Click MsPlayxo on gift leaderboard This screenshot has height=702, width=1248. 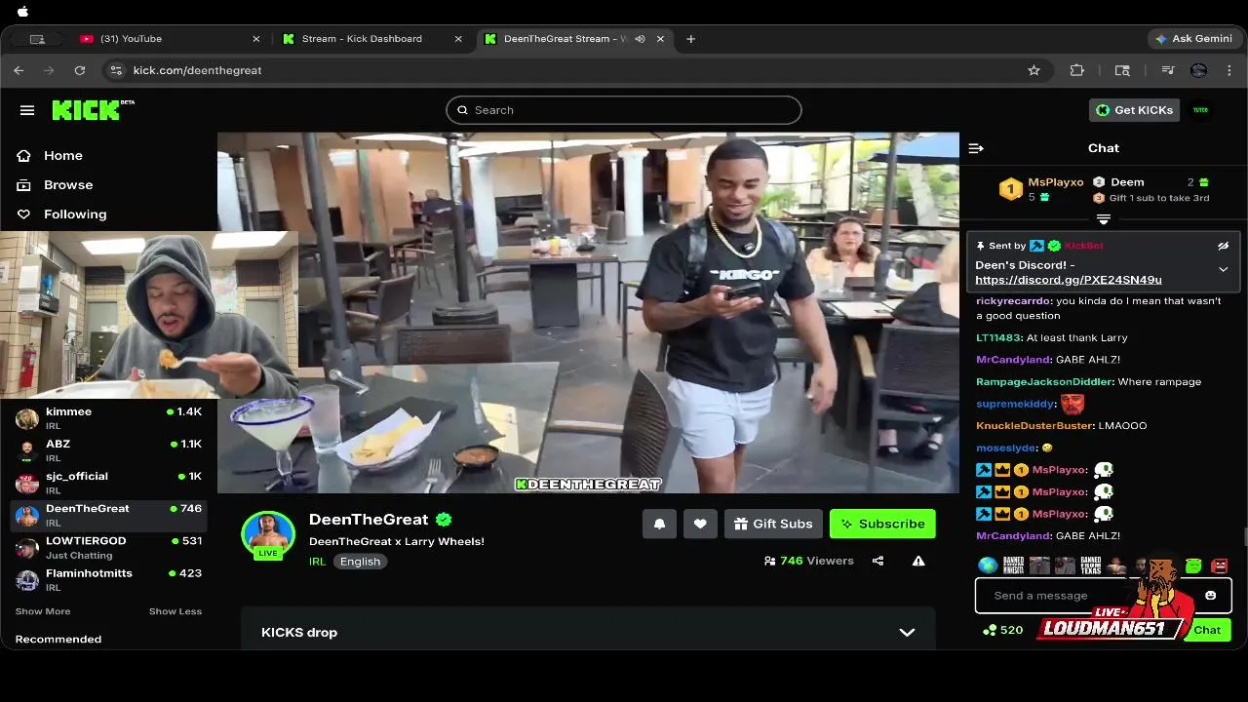pos(1055,182)
